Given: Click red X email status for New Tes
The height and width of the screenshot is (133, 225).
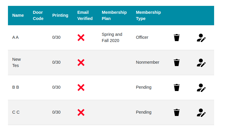Looking at the screenshot, I should (x=81, y=63).
